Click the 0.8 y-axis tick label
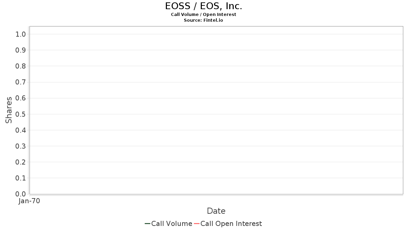 coord(21,66)
